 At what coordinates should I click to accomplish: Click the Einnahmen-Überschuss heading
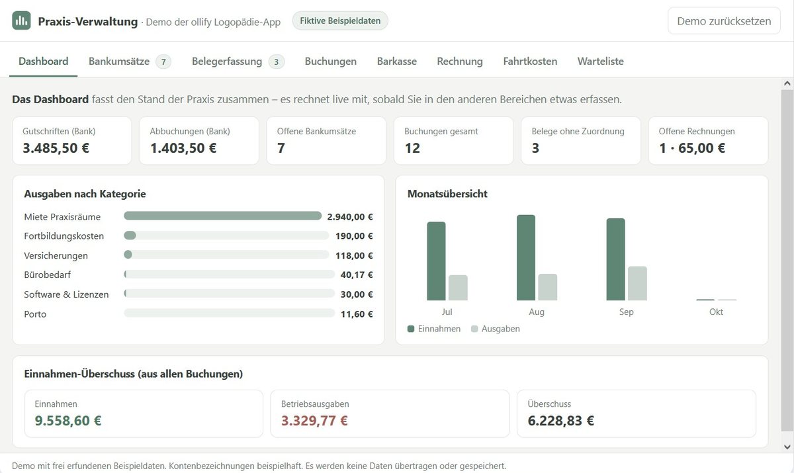point(133,374)
